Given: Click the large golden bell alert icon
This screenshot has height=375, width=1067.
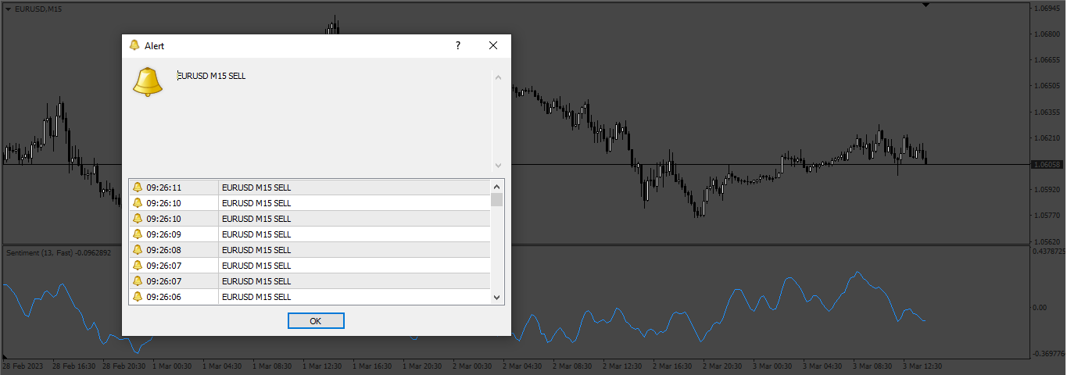Looking at the screenshot, I should tap(148, 82).
